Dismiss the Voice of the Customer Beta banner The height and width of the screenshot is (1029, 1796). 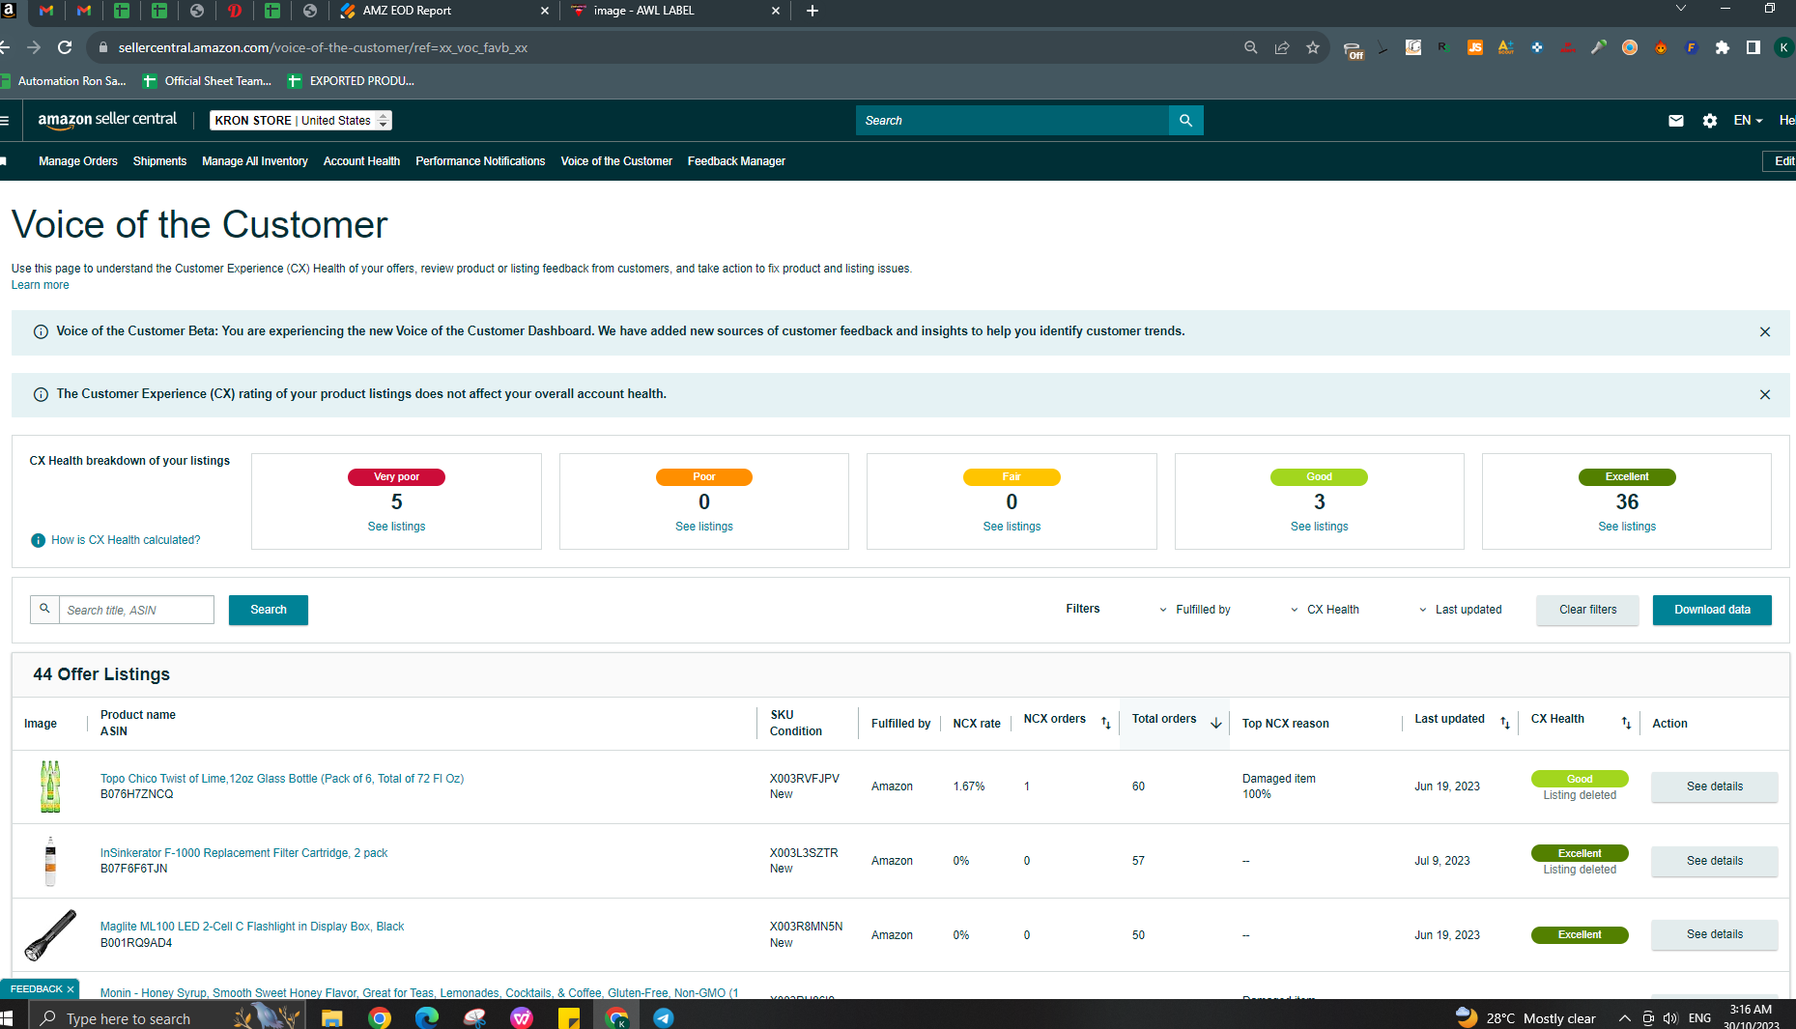tap(1765, 332)
